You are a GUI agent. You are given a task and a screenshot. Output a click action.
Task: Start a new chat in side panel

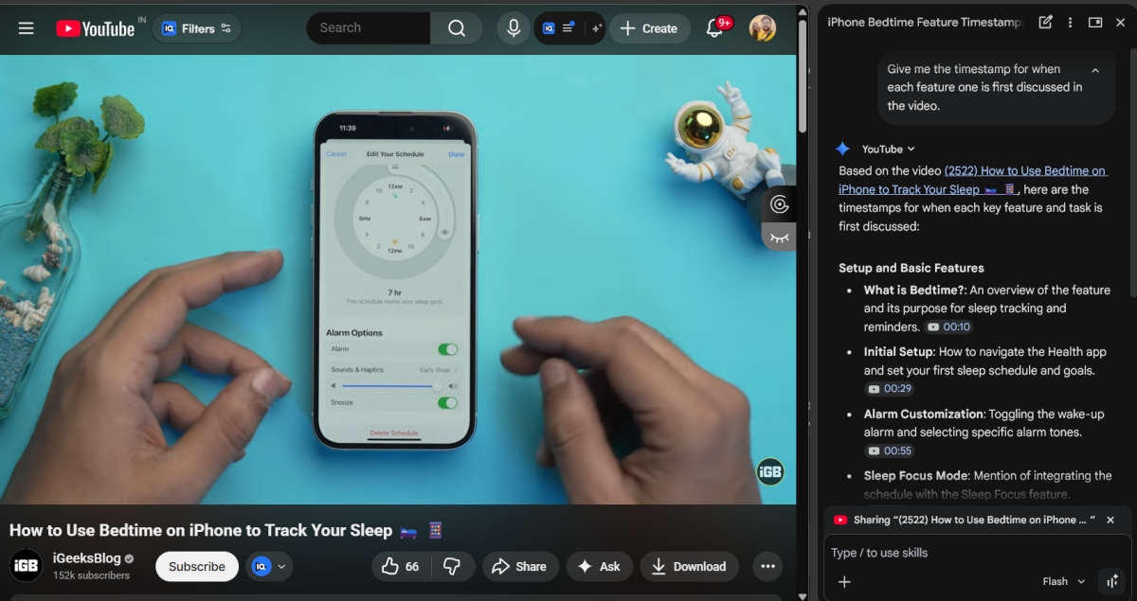tap(1045, 22)
